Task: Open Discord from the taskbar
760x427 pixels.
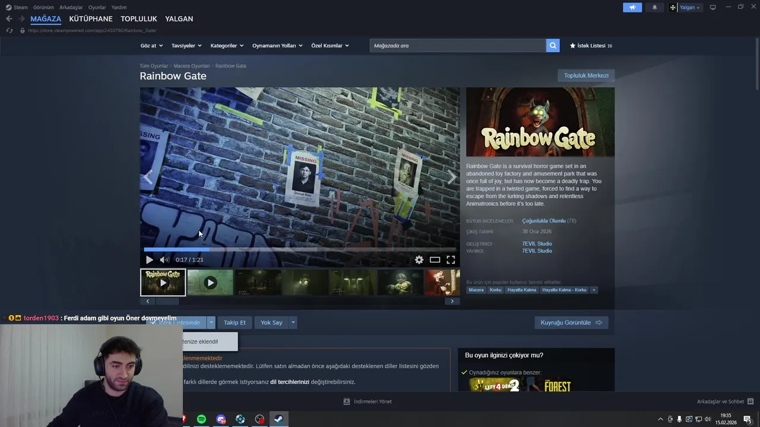Action: click(x=221, y=419)
